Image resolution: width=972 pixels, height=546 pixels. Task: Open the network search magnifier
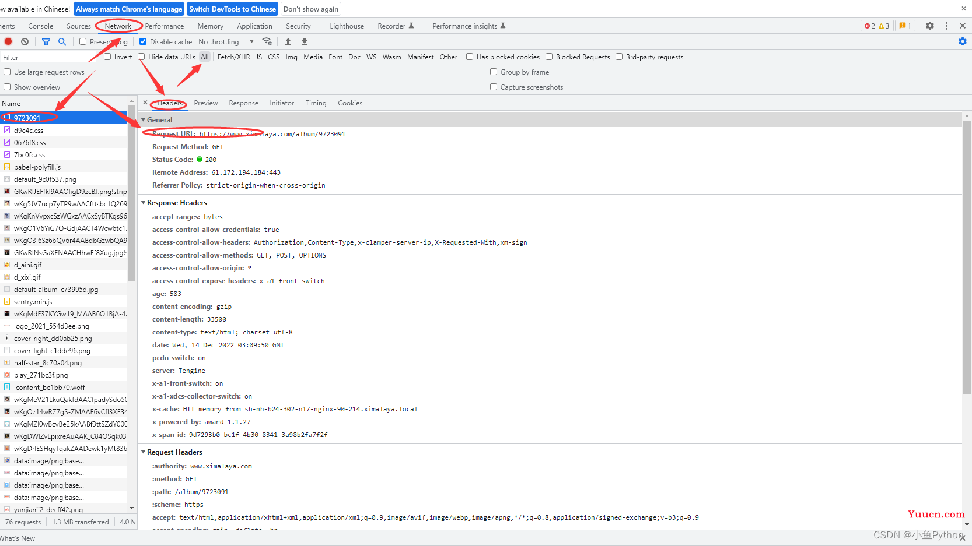pos(62,41)
